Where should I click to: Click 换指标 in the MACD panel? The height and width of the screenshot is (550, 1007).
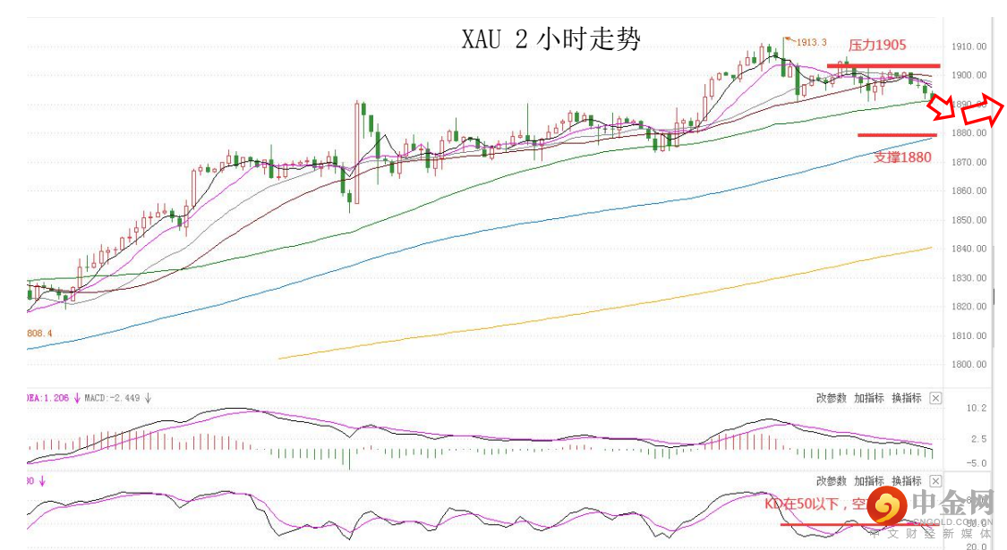coord(906,399)
